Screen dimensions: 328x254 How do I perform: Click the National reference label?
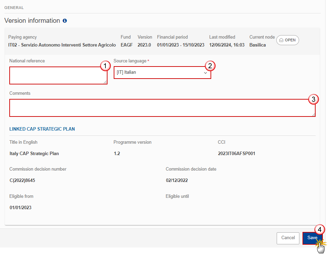pos(27,61)
